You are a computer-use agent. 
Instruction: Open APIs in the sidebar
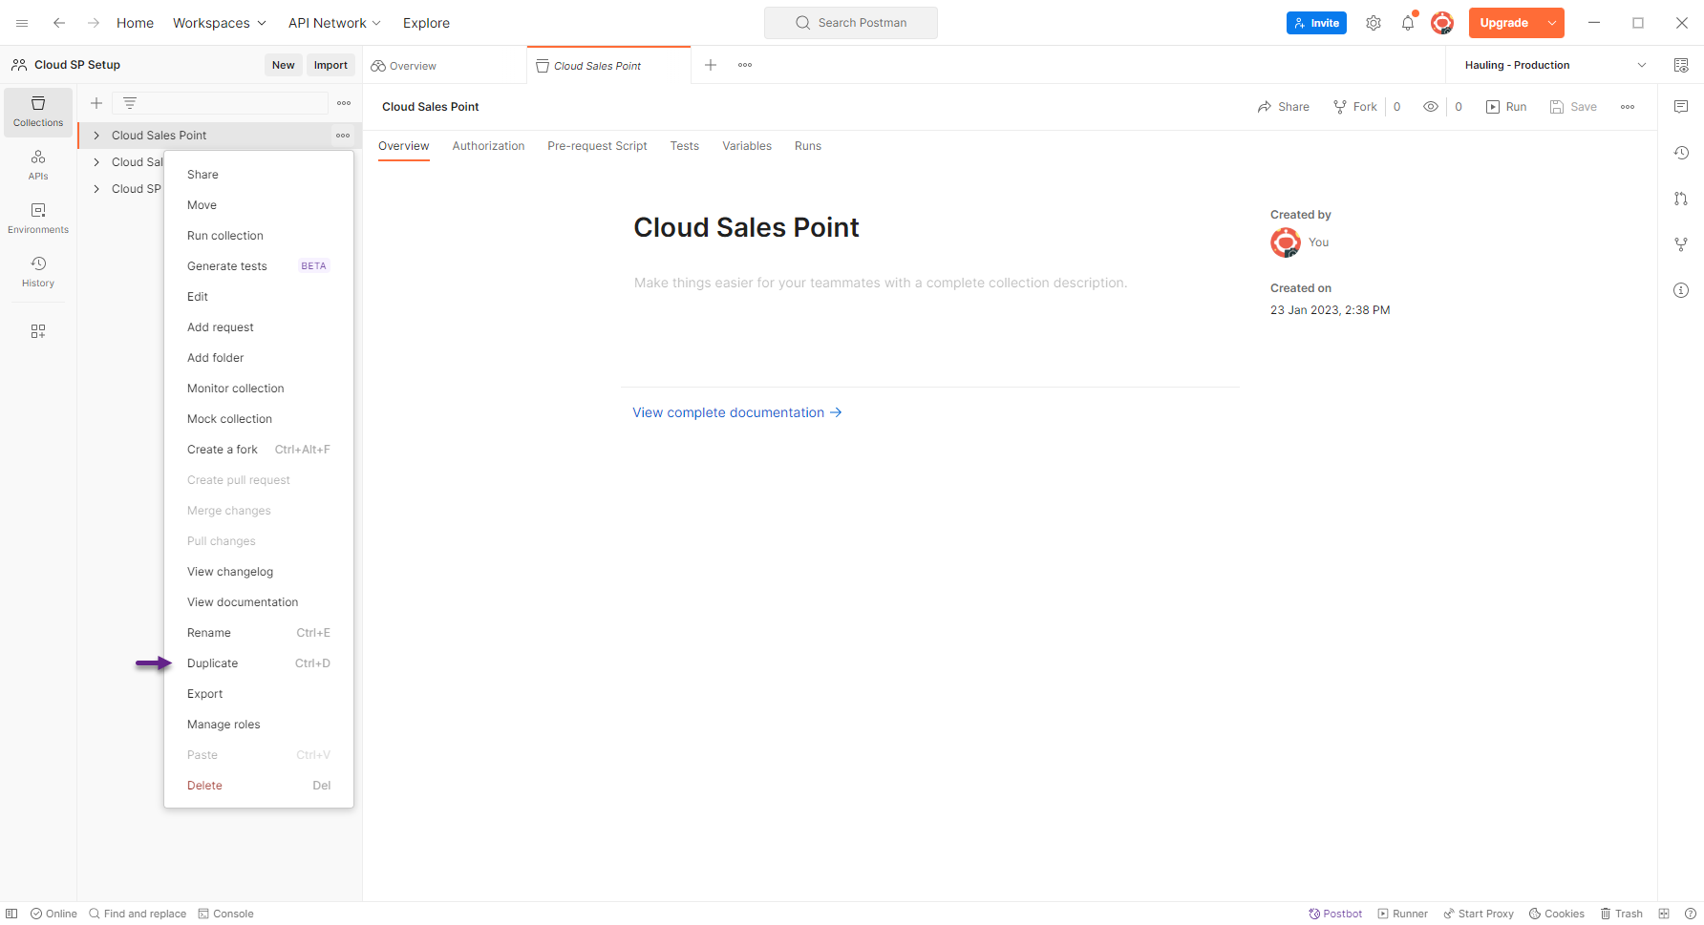click(38, 165)
